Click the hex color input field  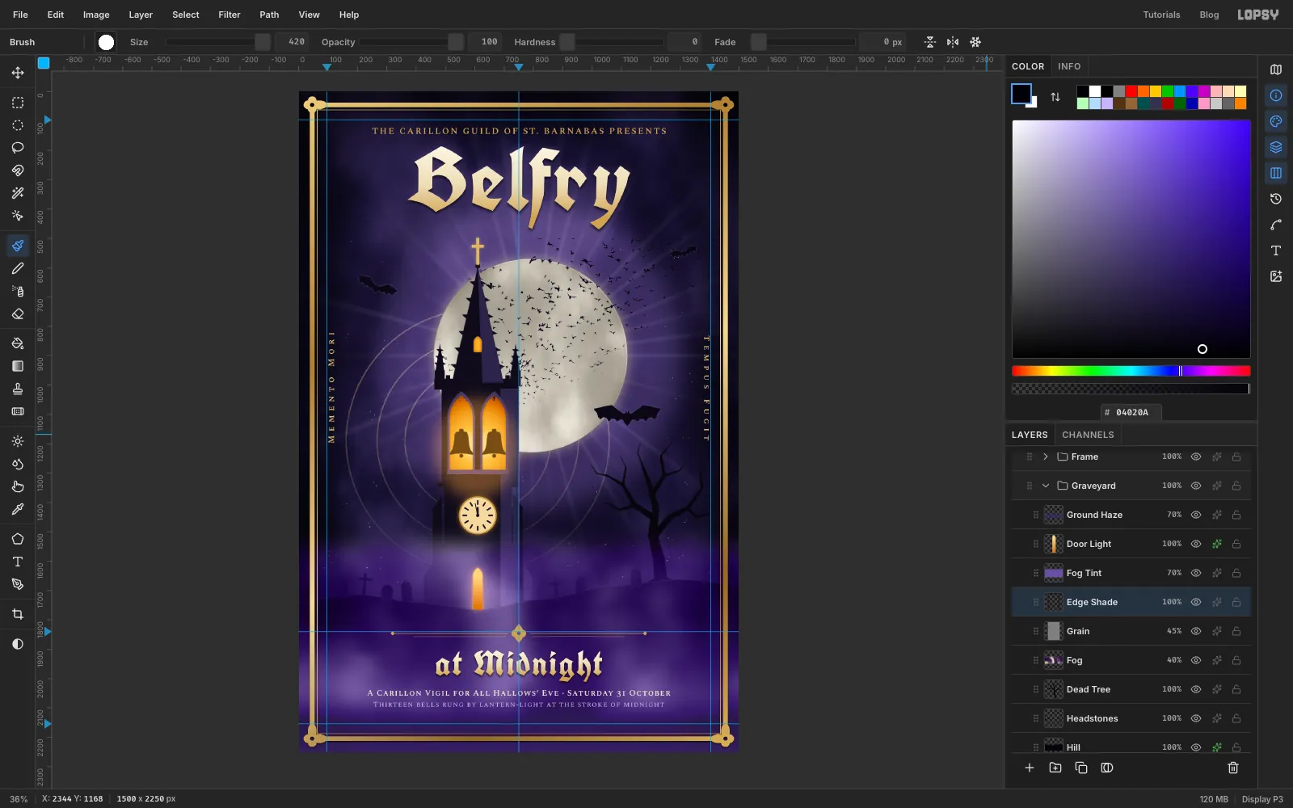1131,412
